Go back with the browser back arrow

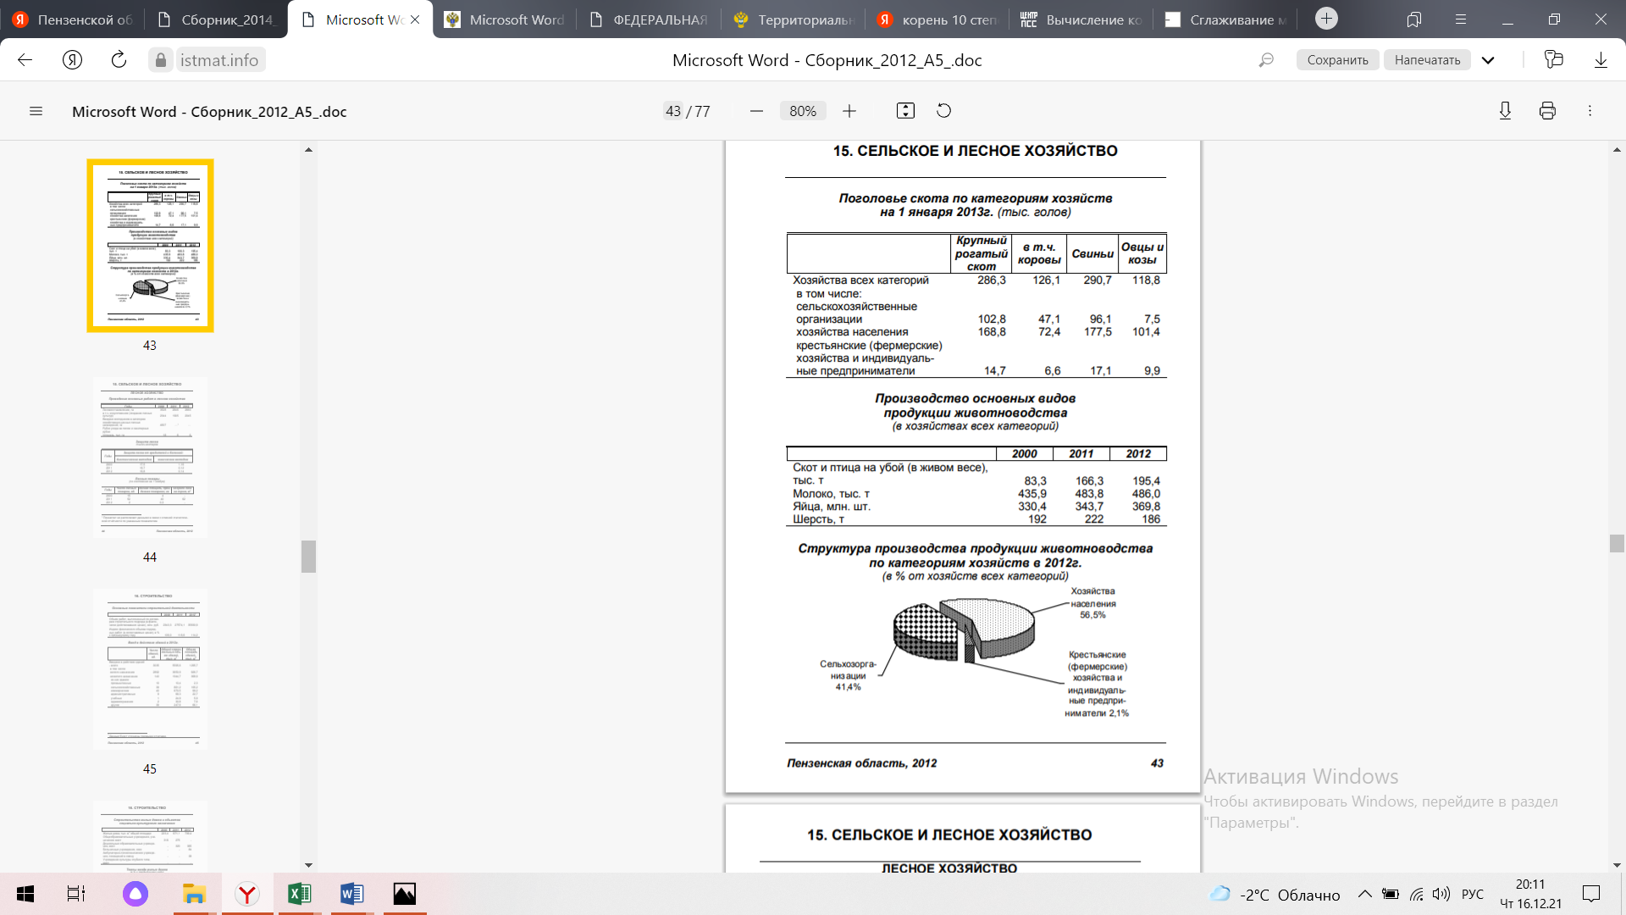pos(25,60)
